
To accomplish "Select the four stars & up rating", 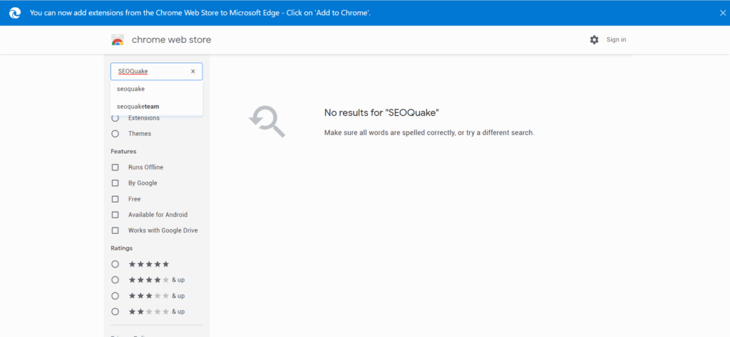I will point(115,280).
